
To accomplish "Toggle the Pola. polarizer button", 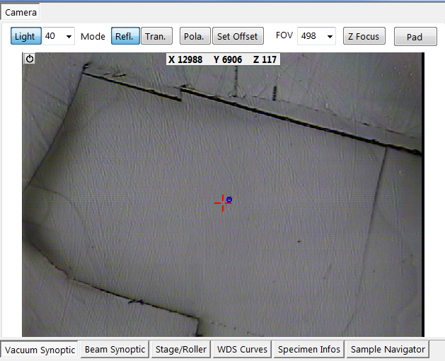I will (195, 36).
